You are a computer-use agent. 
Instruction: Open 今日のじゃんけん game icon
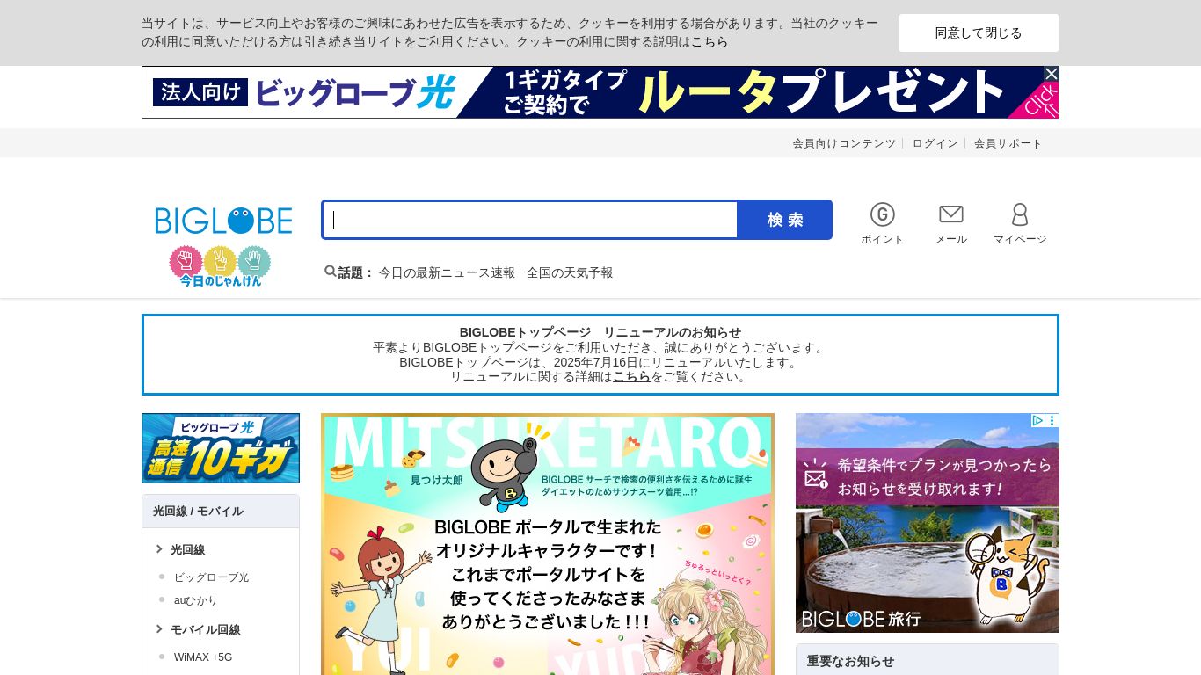coord(220,266)
